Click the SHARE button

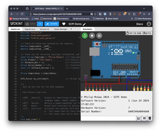click(x=52, y=24)
